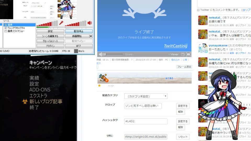Click 削除 on the 15:35:31 comment

pos(232,25)
